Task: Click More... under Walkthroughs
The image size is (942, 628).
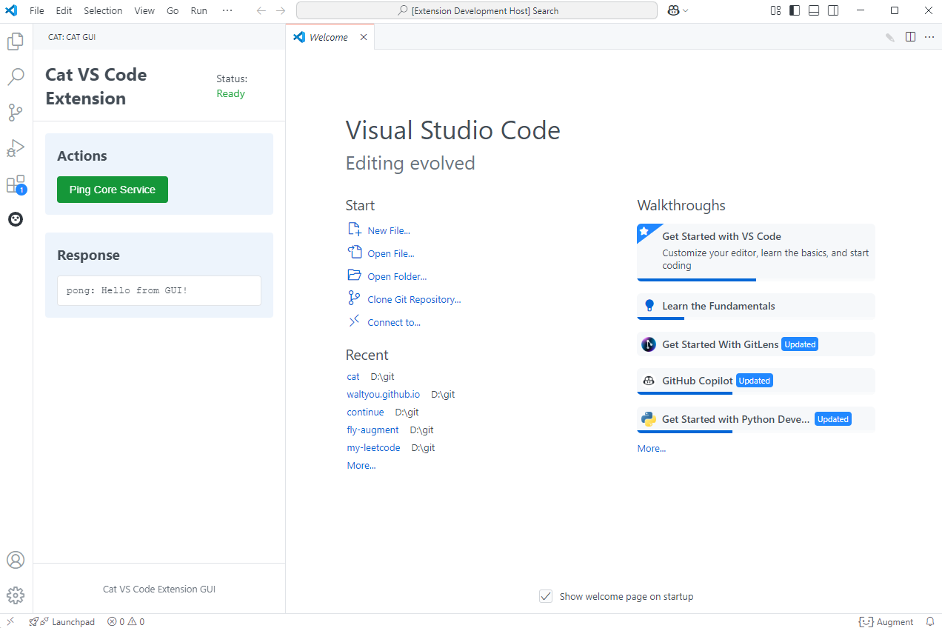Action: tap(652, 448)
